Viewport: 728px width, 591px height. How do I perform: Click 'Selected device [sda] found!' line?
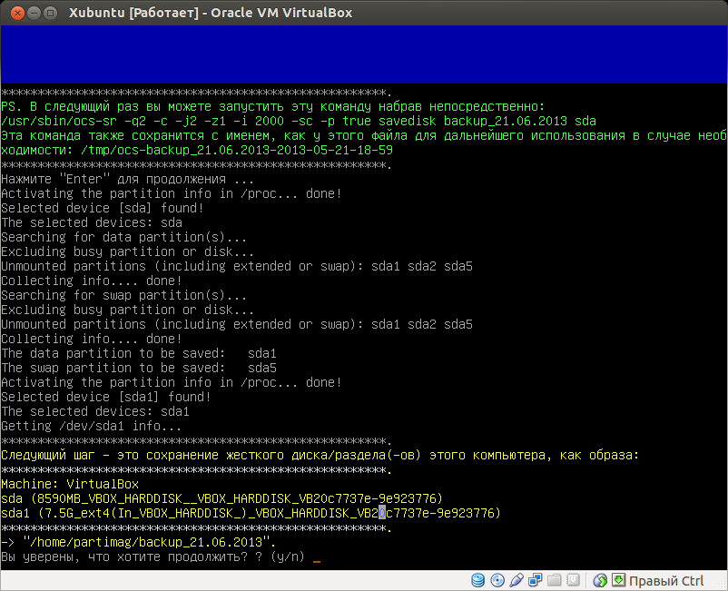[x=103, y=209]
